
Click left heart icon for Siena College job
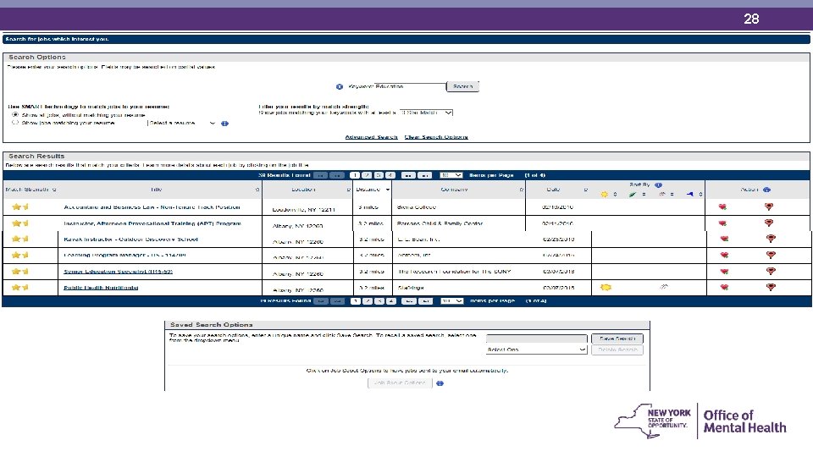coord(722,207)
